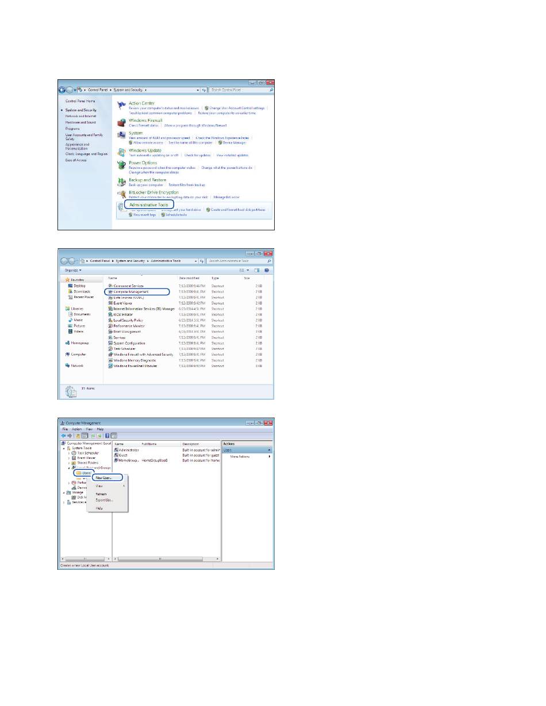The width and height of the screenshot is (546, 706).
Task: Click the Performance Monitor shortcut icon
Action: click(110, 326)
